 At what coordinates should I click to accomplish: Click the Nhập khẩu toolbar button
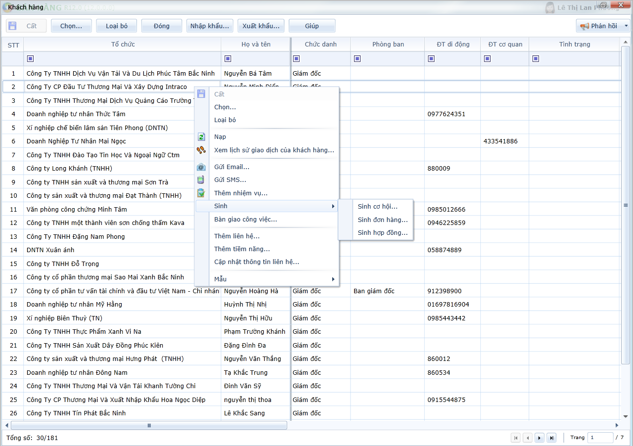[210, 26]
